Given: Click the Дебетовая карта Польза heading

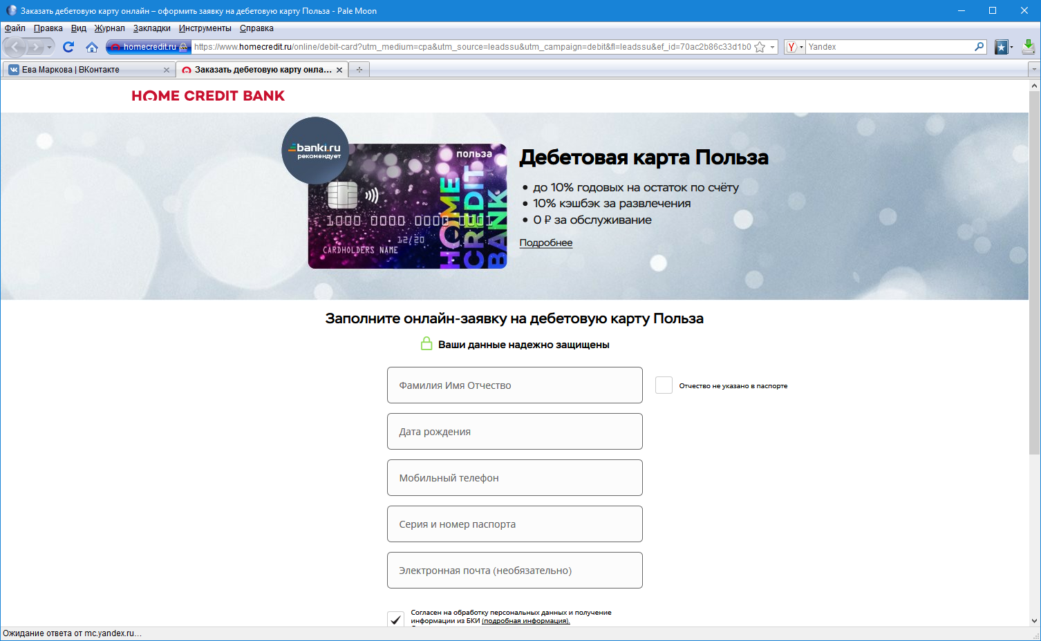Looking at the screenshot, I should click(x=644, y=157).
